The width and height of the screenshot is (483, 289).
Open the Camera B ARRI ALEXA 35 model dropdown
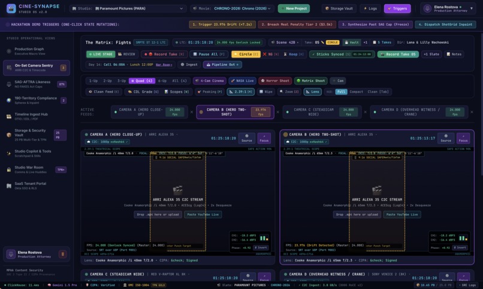coord(362,135)
